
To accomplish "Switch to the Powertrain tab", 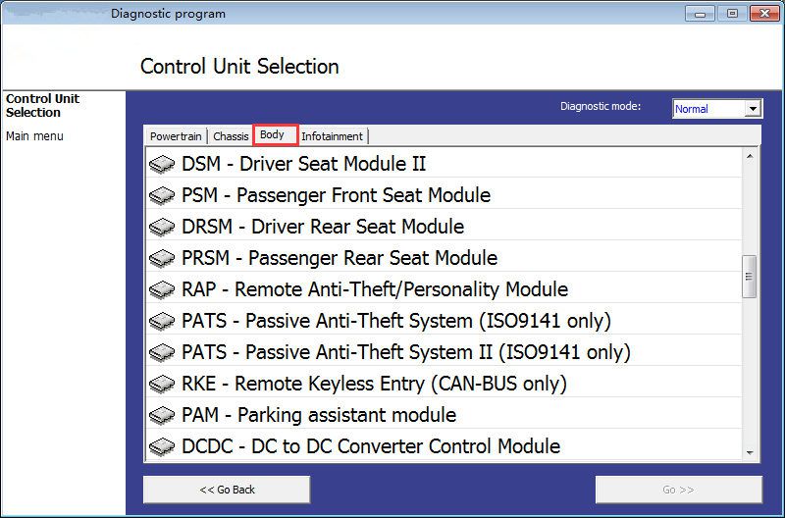I will click(176, 136).
